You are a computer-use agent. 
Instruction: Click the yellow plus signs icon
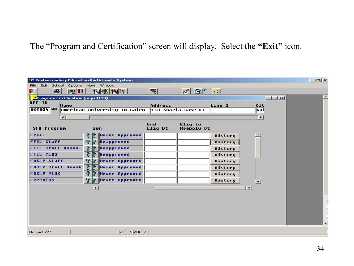(216, 91)
